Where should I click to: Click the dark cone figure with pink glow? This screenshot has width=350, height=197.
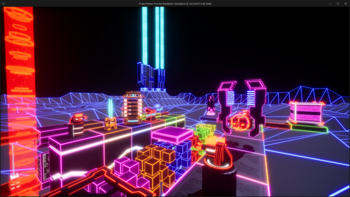211,105
